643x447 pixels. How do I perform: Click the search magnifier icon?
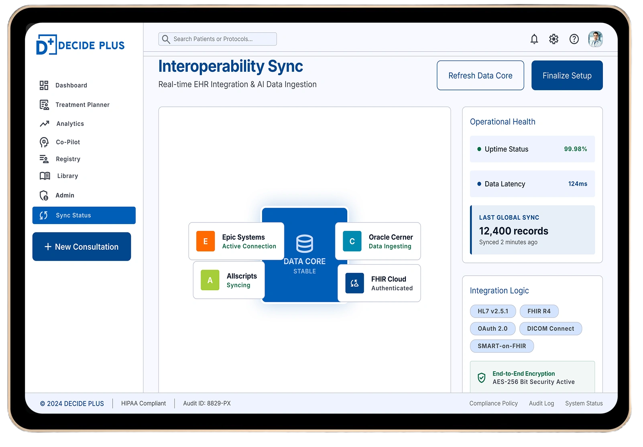[166, 39]
